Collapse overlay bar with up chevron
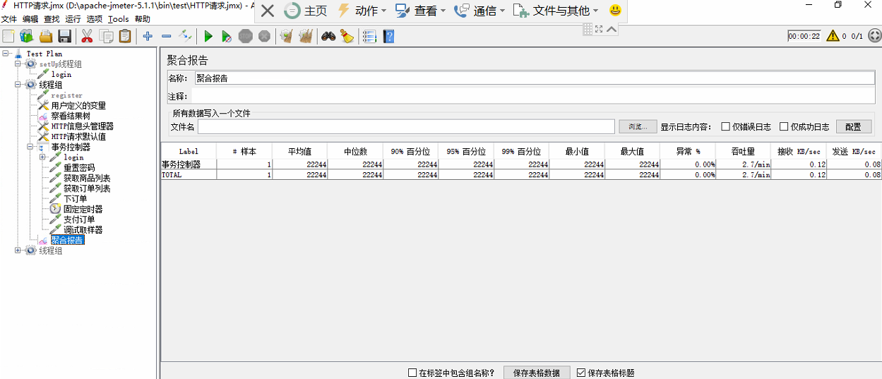Viewport: 882px width, 379px height. [612, 29]
